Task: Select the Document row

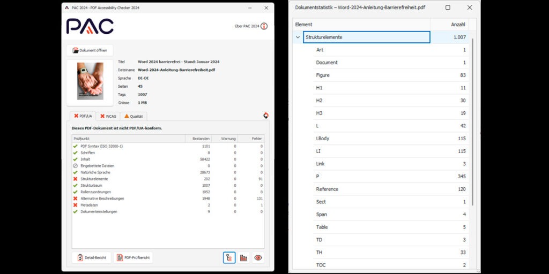Action: [391, 63]
